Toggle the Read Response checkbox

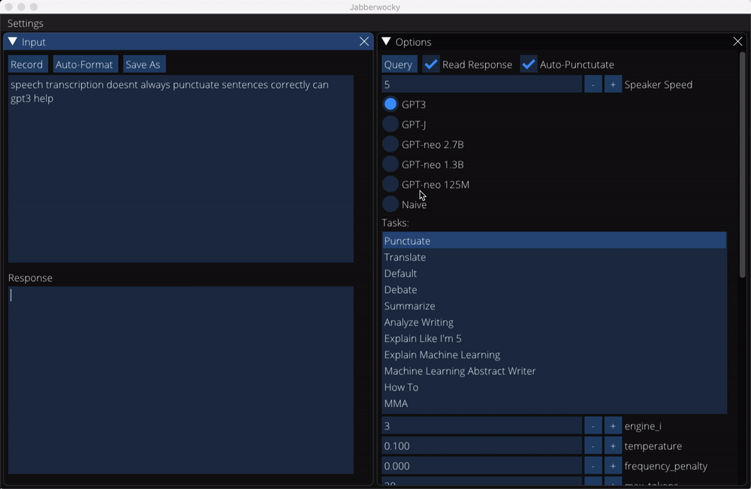[431, 64]
